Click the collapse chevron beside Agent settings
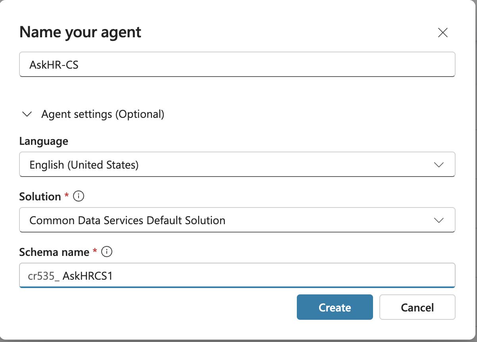This screenshot has width=477, height=342. [27, 114]
